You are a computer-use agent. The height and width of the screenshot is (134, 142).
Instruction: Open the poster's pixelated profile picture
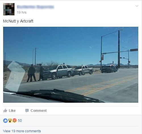[x=9, y=9]
